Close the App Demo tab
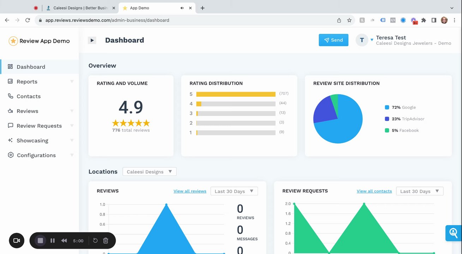Image resolution: width=462 pixels, height=254 pixels. point(191,8)
